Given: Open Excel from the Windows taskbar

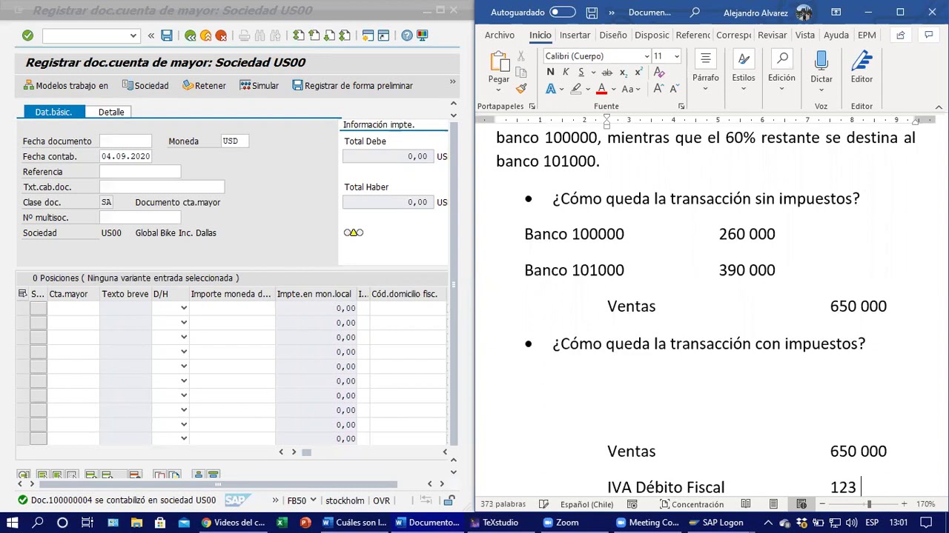Looking at the screenshot, I should click(x=281, y=523).
